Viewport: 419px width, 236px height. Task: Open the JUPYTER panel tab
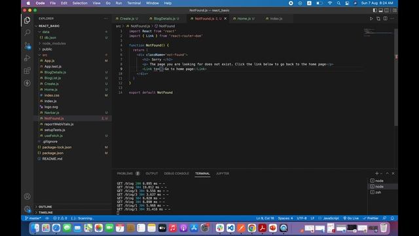pyautogui.click(x=223, y=173)
